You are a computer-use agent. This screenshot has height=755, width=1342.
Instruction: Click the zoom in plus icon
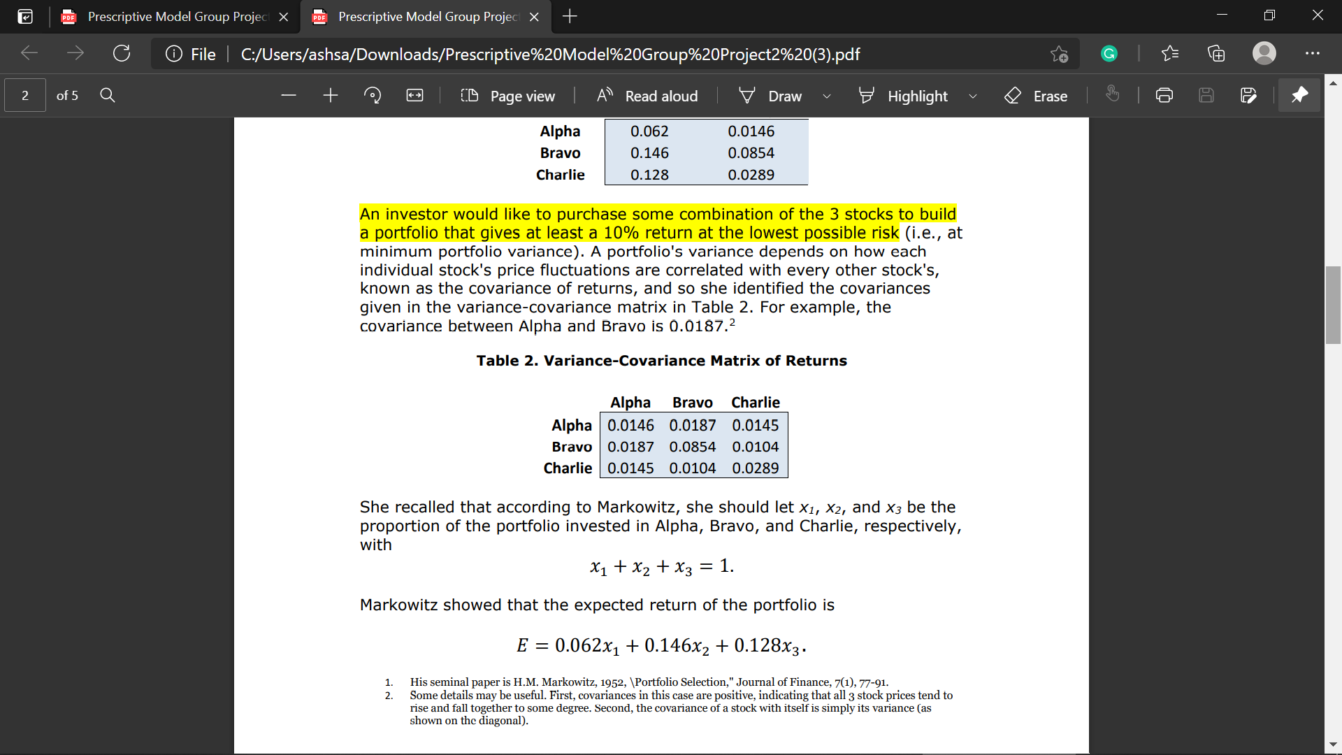(331, 96)
